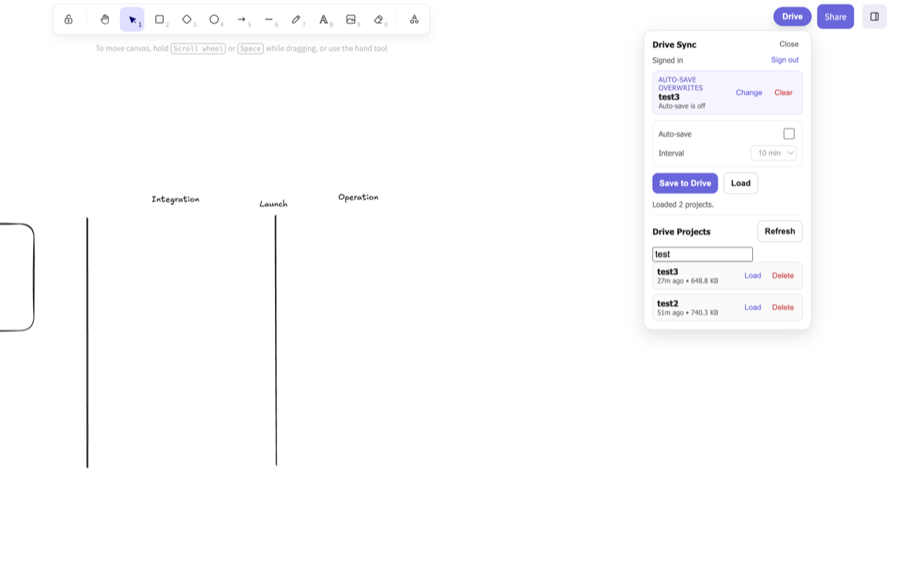Open the more shapes tools menu
This screenshot has height=561, width=898.
414,20
